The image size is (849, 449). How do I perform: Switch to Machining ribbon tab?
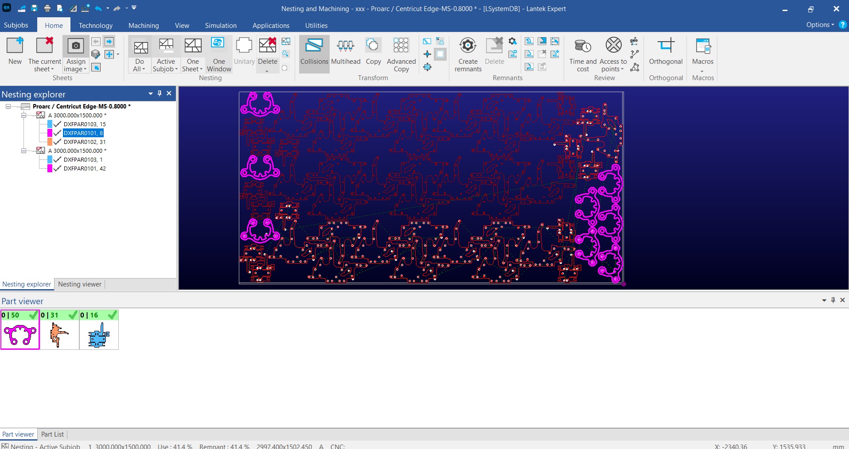point(144,25)
